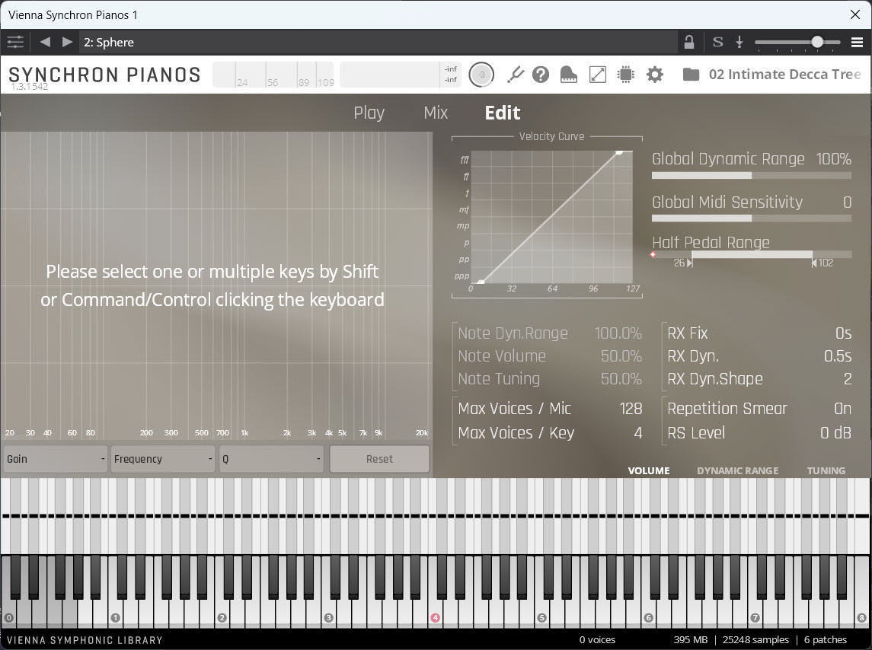Click the Note Dyn.Range value 100.0%
Screen dimensions: 872x650
(618, 333)
